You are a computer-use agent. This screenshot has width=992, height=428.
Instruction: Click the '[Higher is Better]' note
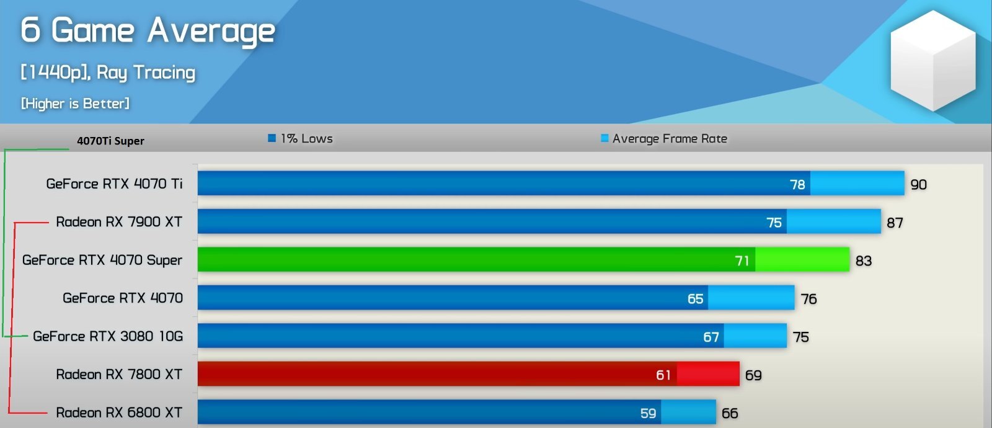(x=75, y=104)
